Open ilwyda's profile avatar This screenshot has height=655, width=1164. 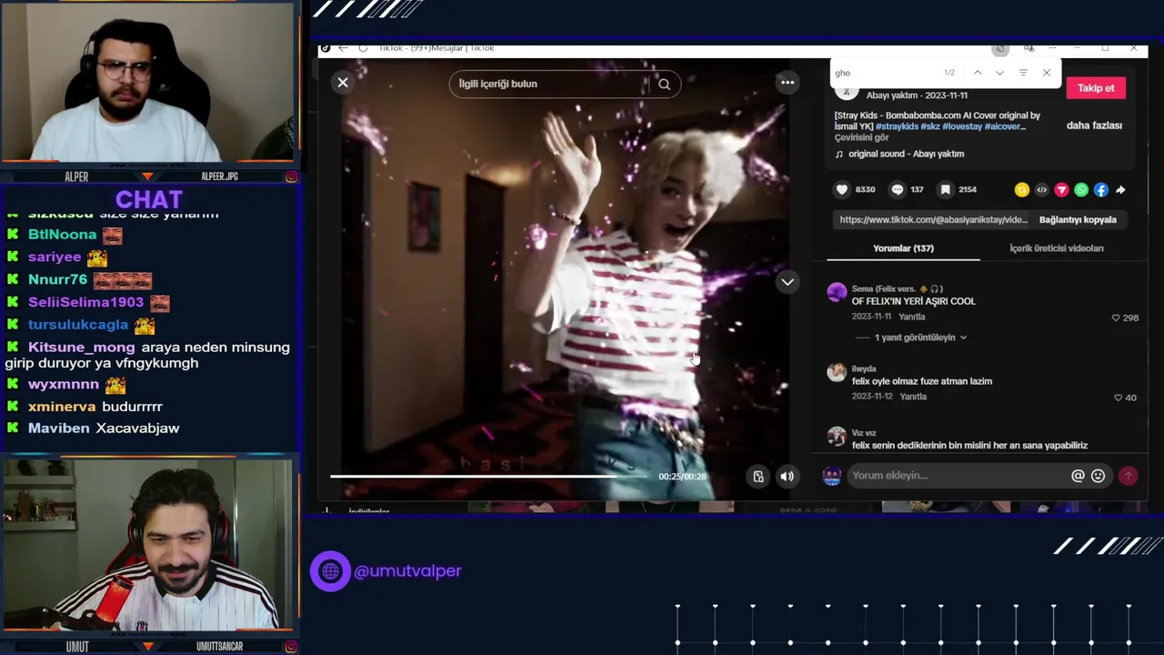(x=837, y=372)
